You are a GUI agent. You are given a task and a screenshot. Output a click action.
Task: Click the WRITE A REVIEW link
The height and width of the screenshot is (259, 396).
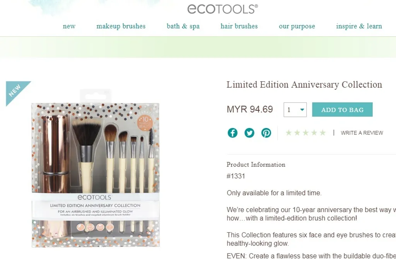362,133
